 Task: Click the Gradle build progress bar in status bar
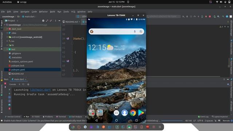coord(172,121)
